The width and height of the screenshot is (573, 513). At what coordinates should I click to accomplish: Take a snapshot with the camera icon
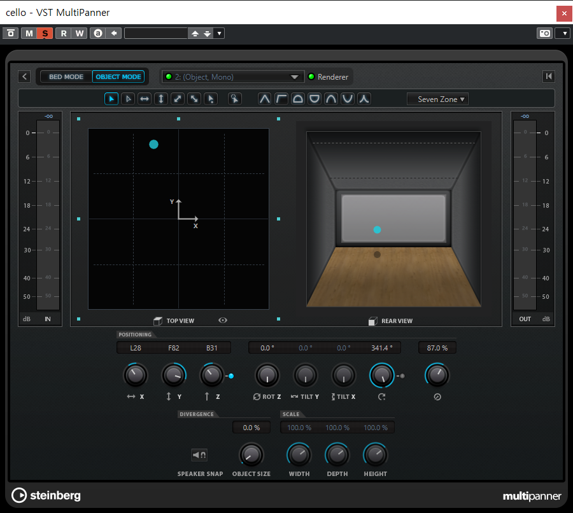(544, 33)
